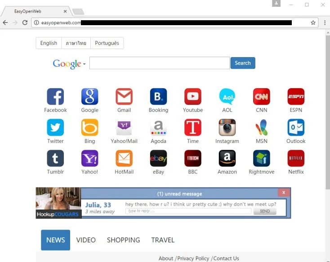The image size is (330, 262).
Task: Click the purple Yahoo! icon
Action: click(89, 158)
